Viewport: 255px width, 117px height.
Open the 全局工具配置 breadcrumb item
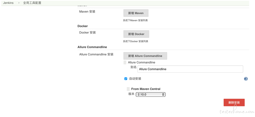pos(32,3)
